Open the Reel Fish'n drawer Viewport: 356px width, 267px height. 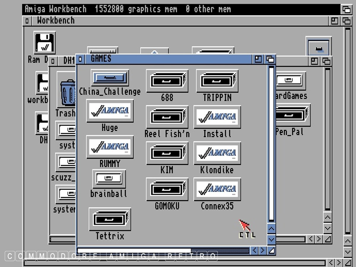click(x=167, y=117)
